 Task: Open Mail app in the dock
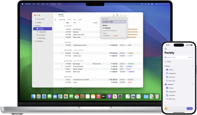(55, 97)
